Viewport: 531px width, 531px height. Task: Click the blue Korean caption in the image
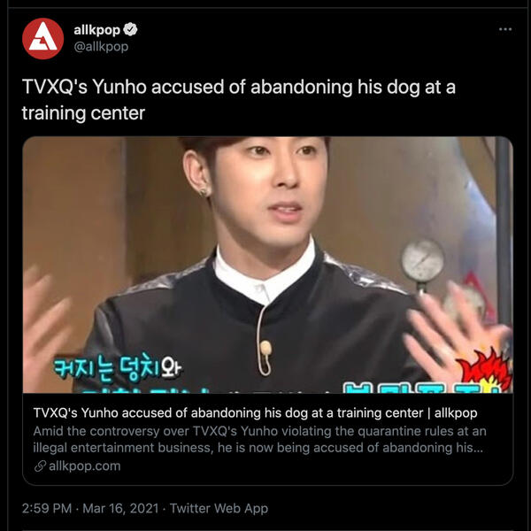coord(118,368)
